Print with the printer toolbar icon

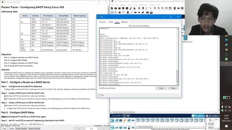point(123,8)
